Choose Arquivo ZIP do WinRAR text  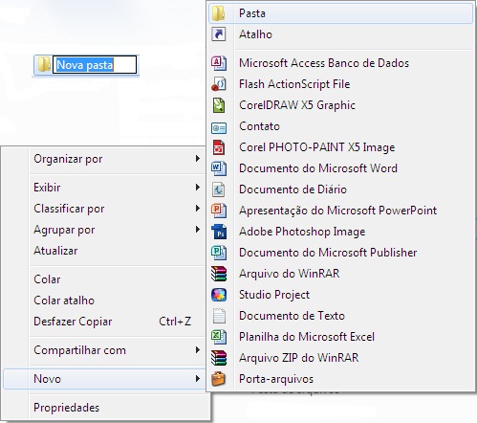point(299,358)
